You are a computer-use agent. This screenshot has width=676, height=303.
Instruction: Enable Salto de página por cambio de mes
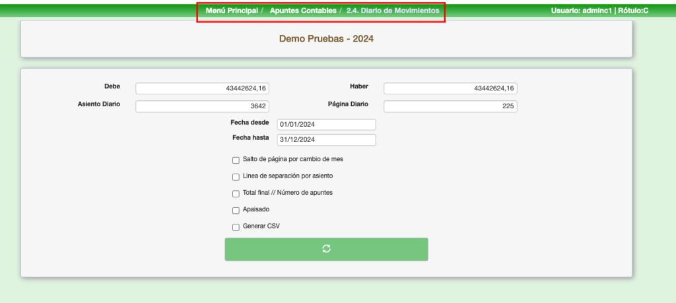[236, 160]
